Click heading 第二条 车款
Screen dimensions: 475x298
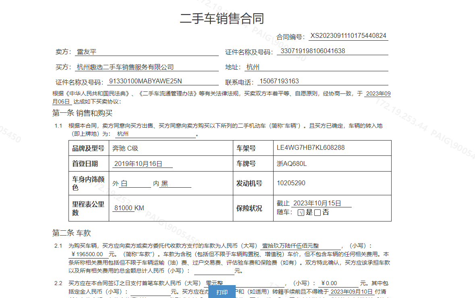(71, 233)
